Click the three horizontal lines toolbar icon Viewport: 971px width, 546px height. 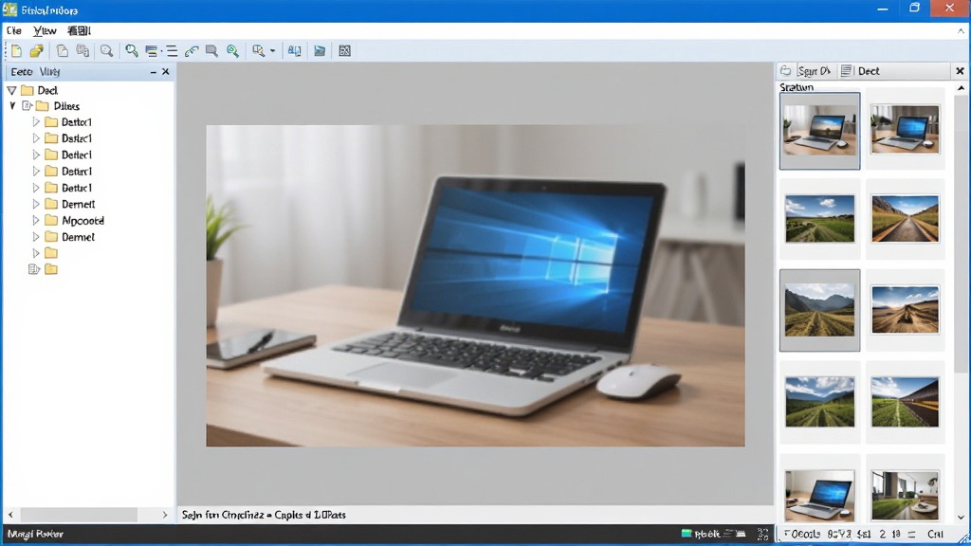pos(172,51)
